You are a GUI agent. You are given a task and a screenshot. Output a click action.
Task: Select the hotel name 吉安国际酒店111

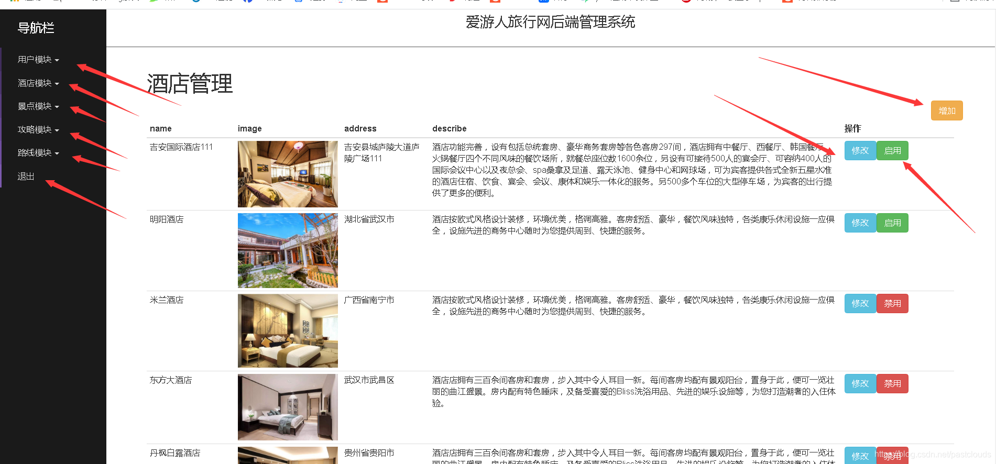coord(181,147)
